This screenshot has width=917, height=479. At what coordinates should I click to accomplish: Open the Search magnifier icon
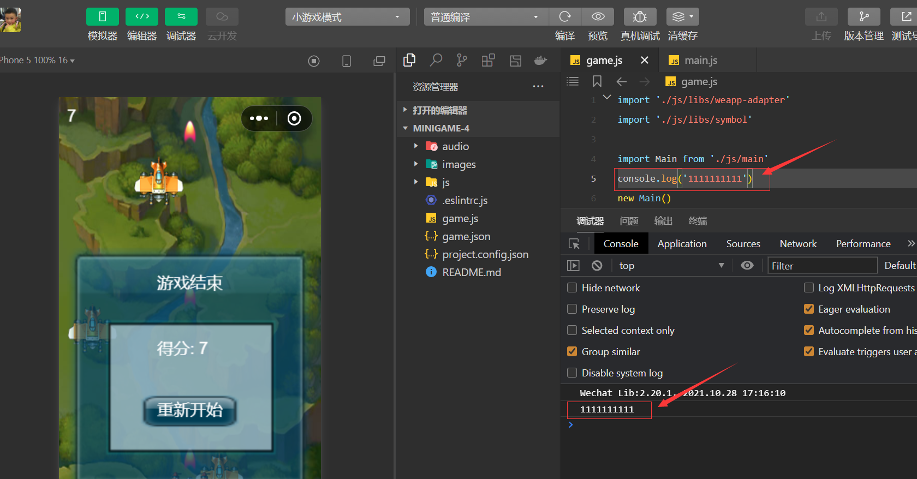pyautogui.click(x=436, y=60)
